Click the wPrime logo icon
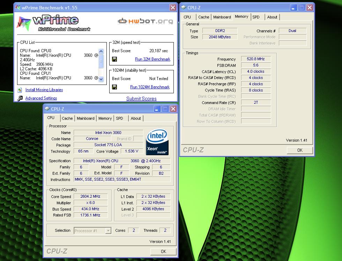342x261 pixels. tap(24, 23)
